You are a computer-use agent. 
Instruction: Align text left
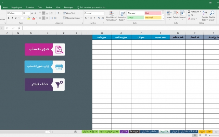point(40,18)
